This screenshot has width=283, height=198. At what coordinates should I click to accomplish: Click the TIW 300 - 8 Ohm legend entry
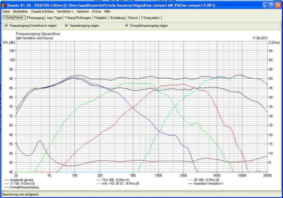[x=113, y=180]
